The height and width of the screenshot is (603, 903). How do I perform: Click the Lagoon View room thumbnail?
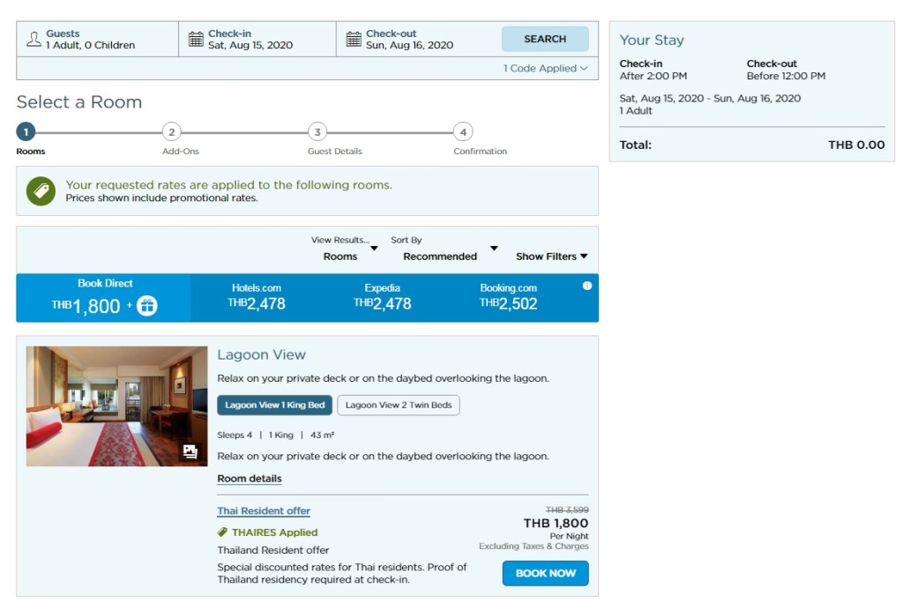[116, 406]
